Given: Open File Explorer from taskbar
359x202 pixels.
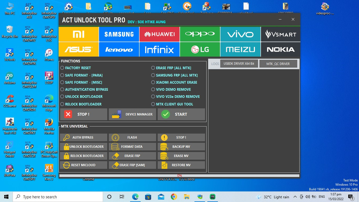Looking at the screenshot, I should [187, 197].
